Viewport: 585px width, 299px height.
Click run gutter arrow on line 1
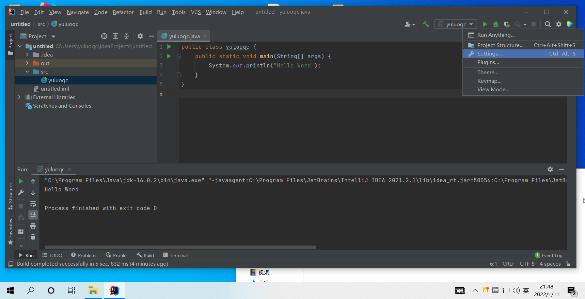click(x=169, y=47)
